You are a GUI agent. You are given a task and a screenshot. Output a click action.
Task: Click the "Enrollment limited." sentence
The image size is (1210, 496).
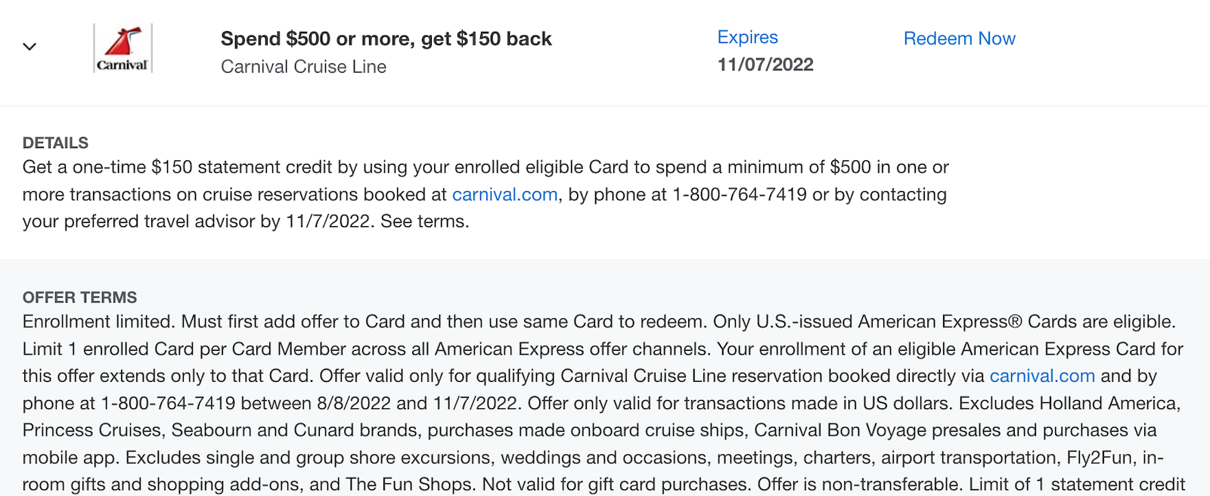tap(98, 321)
